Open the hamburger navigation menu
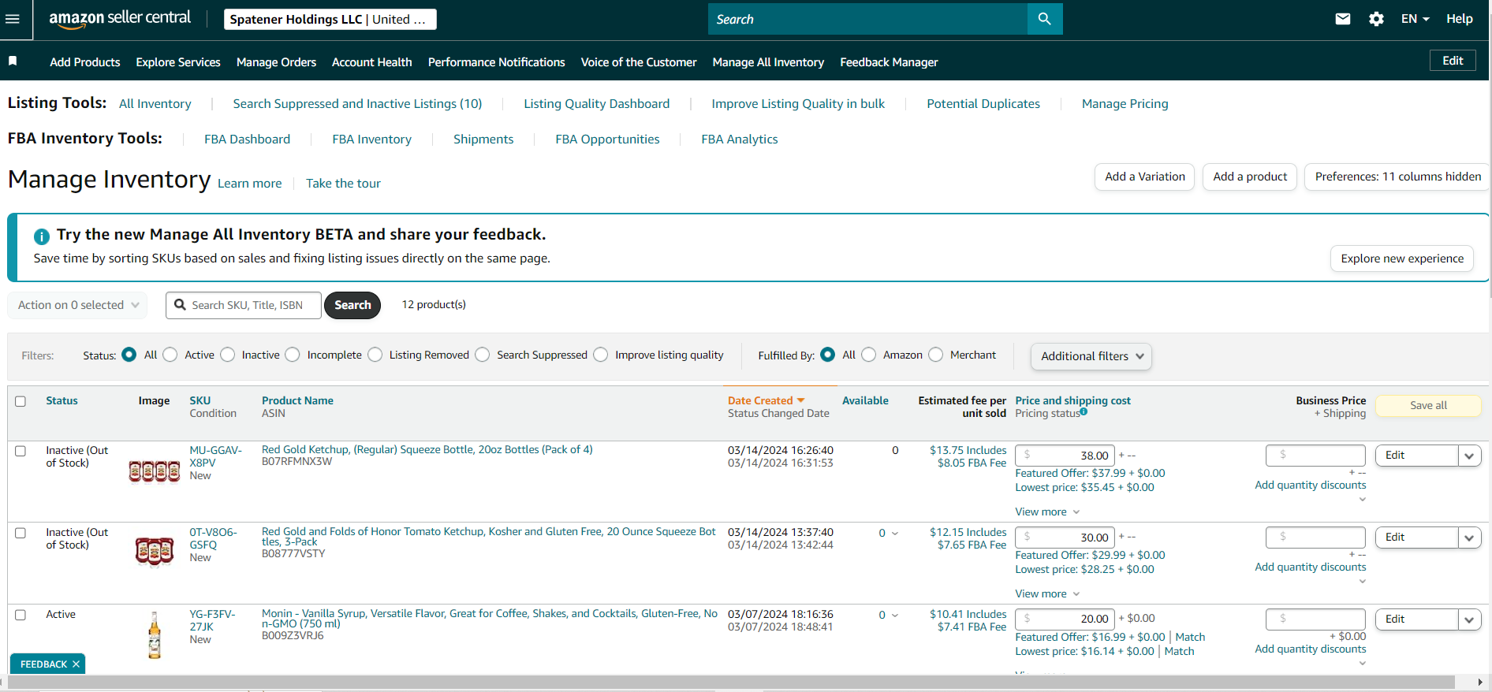This screenshot has width=1492, height=692. tap(13, 19)
